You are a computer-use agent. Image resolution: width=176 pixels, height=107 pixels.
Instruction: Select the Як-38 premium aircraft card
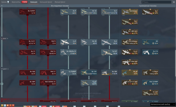(x=130, y=73)
